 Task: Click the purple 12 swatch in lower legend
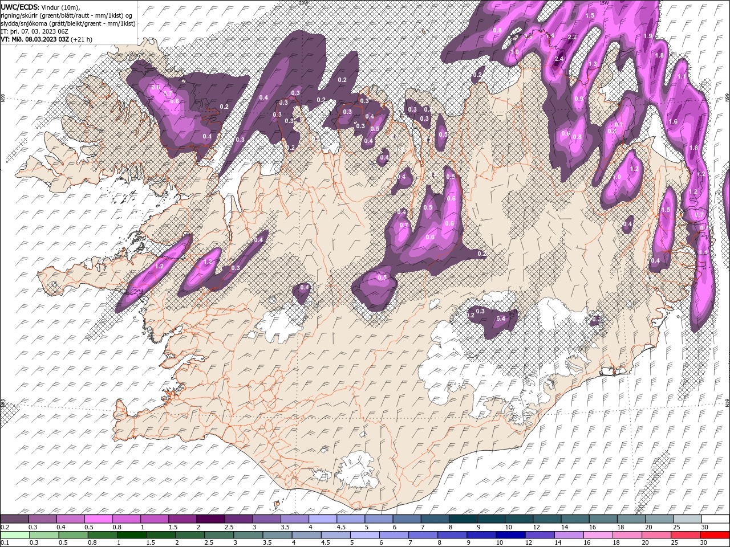point(540,535)
